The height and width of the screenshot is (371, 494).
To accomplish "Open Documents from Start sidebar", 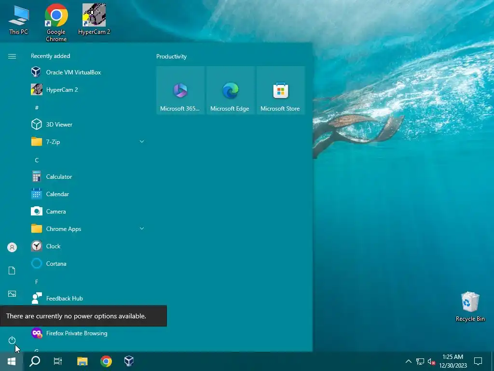I will click(12, 271).
